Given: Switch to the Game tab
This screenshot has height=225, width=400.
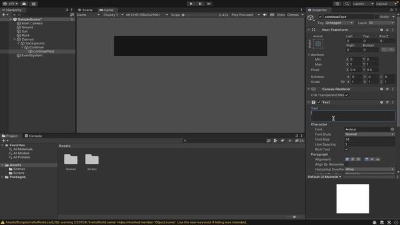Looking at the screenshot, I should coord(106,10).
